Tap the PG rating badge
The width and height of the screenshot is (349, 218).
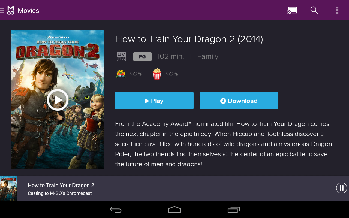tap(142, 57)
